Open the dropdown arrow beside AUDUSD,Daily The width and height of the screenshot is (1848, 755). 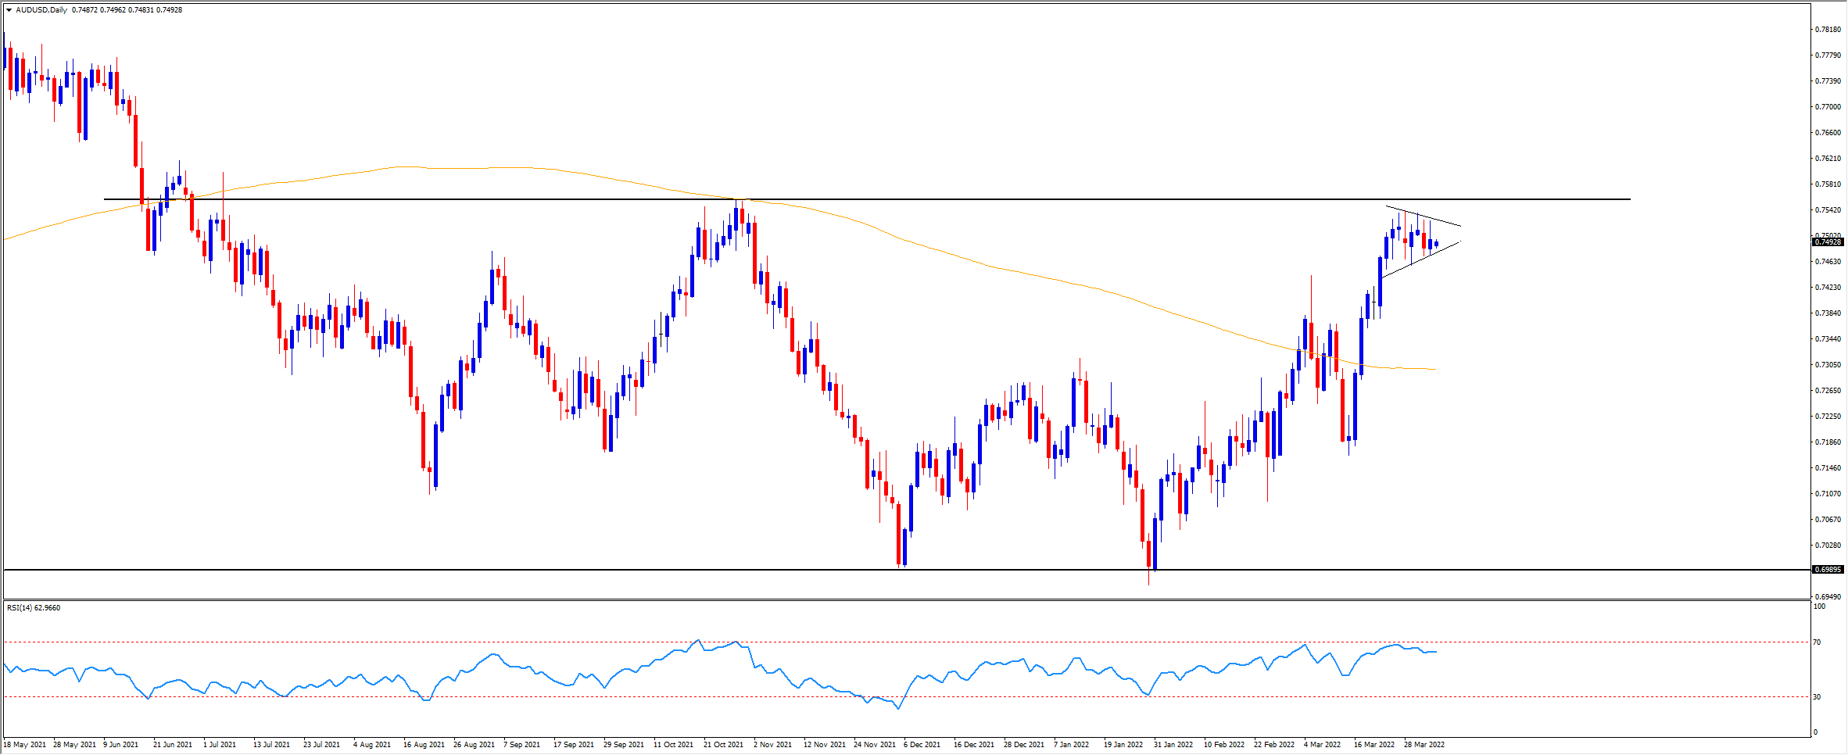point(9,10)
